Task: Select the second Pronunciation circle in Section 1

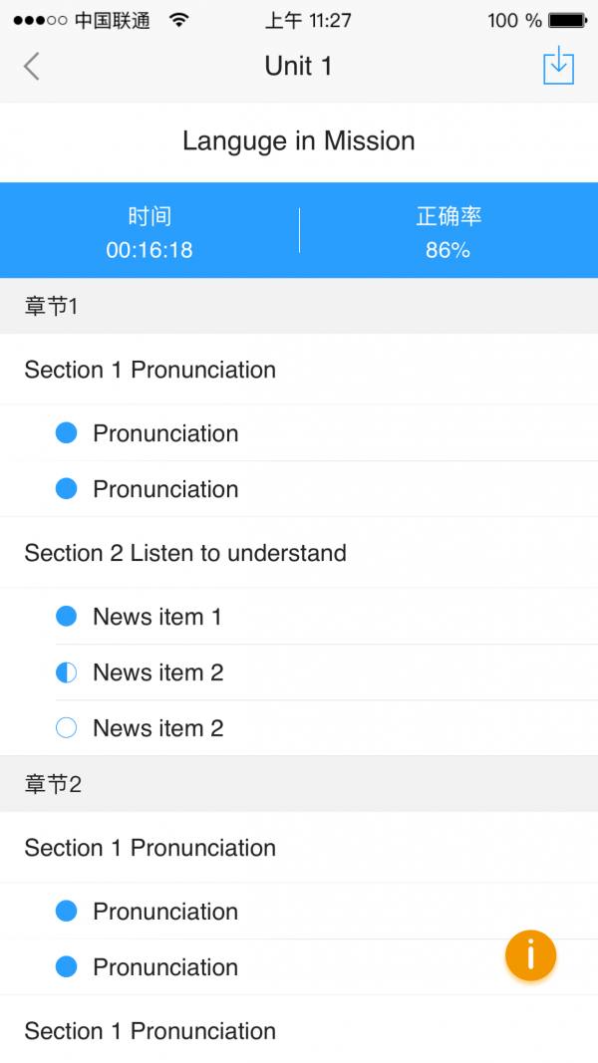Action: 66,488
